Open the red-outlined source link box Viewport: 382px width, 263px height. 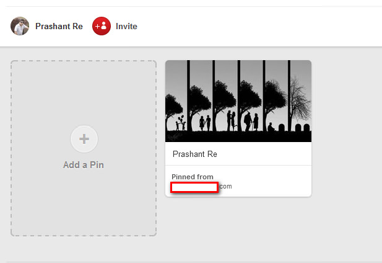tap(194, 187)
